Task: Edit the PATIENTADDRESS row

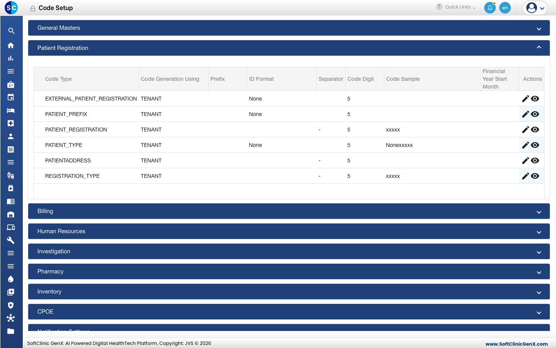Action: tap(525, 160)
